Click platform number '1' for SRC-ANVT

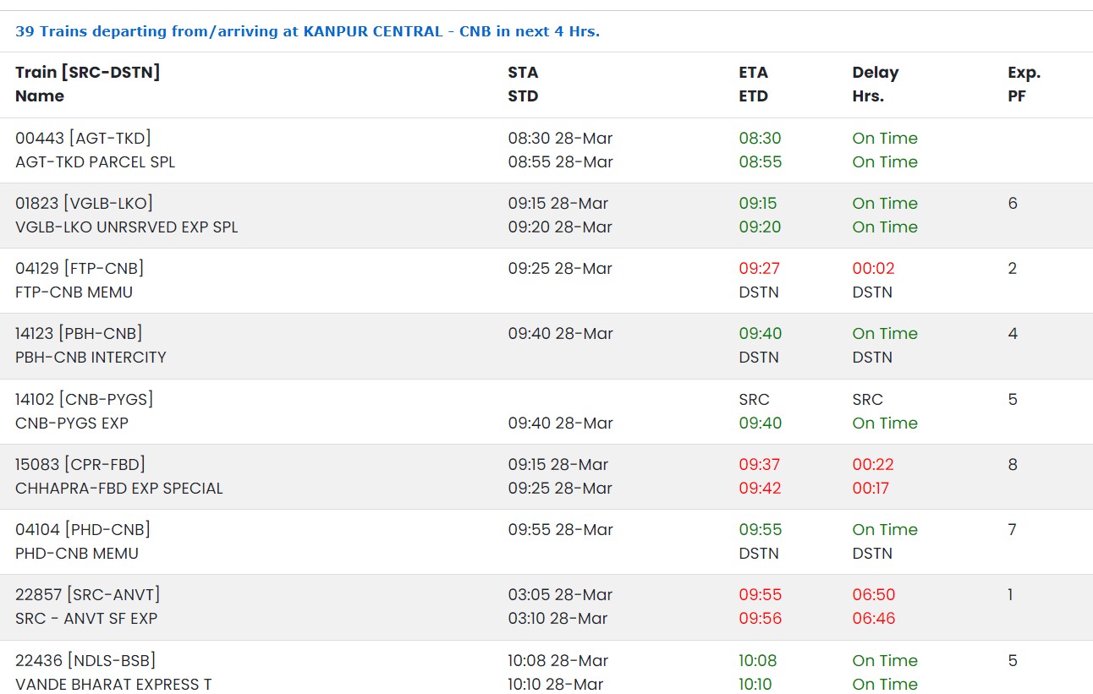1010,595
